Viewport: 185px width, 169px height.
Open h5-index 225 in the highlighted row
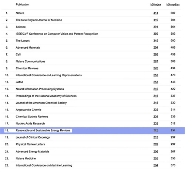click(156, 130)
